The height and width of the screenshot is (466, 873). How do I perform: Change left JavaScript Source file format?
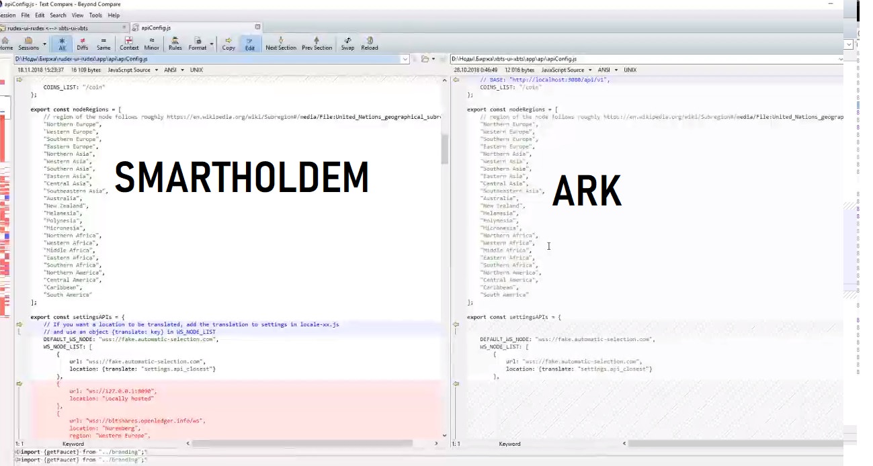133,70
